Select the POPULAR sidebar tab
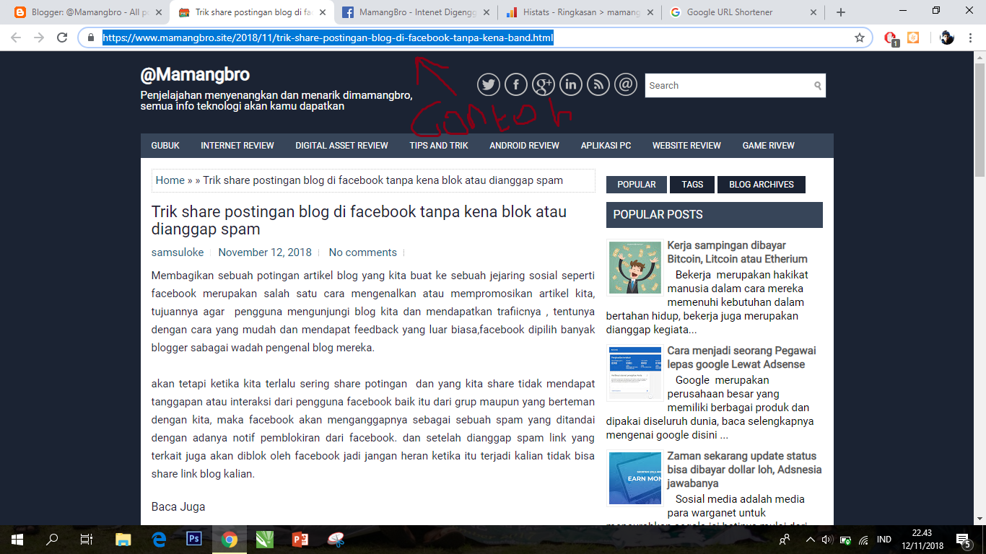Viewport: 986px width, 554px height. tap(637, 185)
